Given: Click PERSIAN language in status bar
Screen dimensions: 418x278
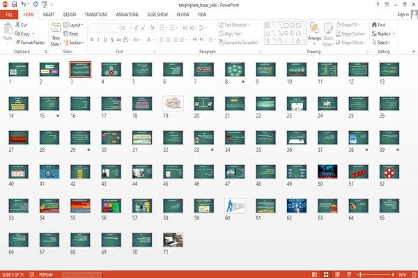Looking at the screenshot, I should coord(46,275).
